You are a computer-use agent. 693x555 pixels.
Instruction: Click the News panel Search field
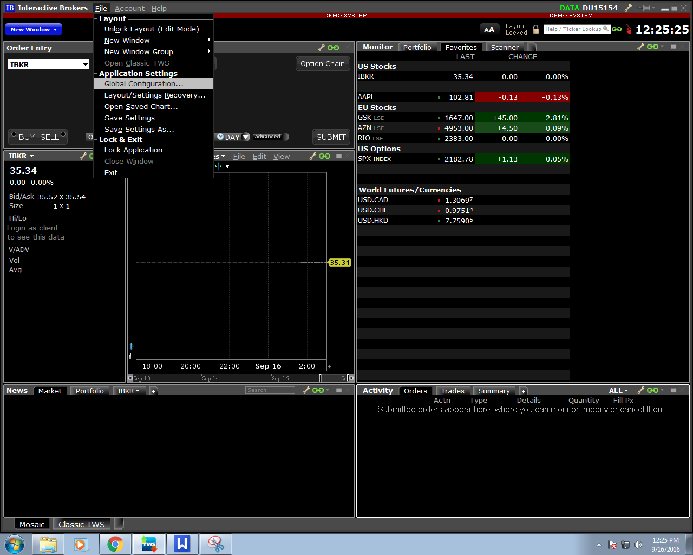pyautogui.click(x=270, y=390)
